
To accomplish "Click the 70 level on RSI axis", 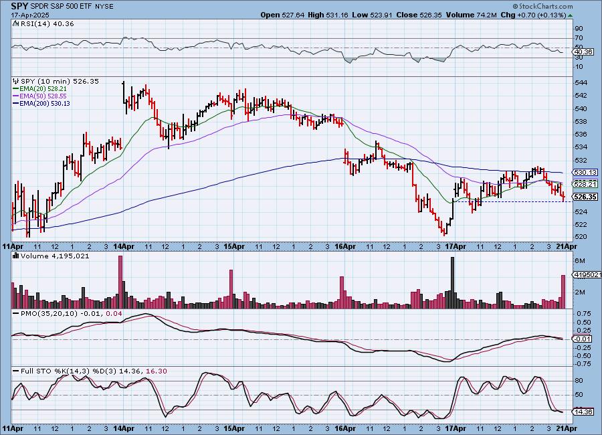I will click(579, 38).
